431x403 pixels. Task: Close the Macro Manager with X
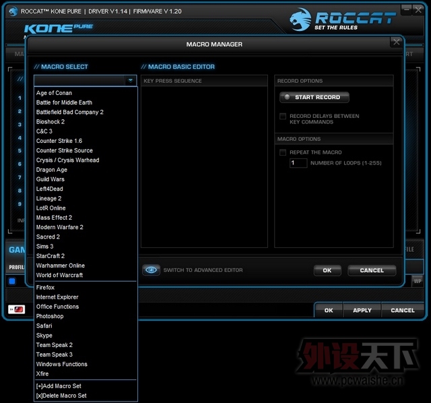(397, 42)
